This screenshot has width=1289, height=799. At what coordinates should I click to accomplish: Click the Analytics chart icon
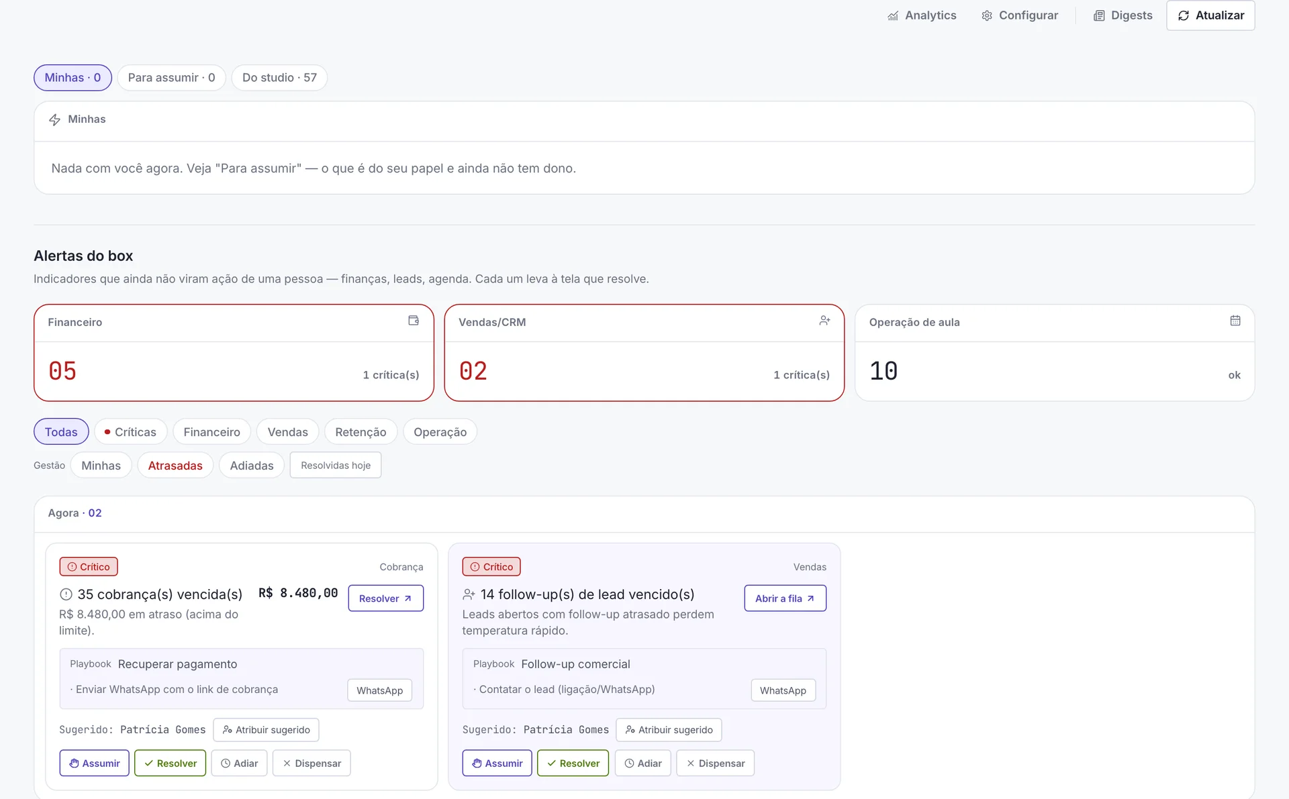pos(893,15)
